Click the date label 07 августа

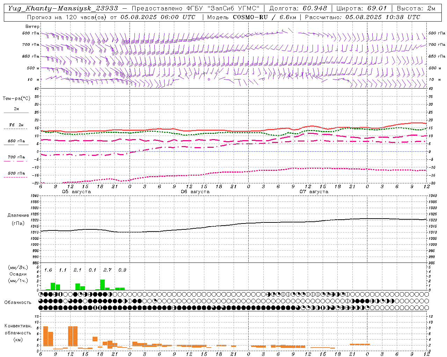tap(314, 192)
